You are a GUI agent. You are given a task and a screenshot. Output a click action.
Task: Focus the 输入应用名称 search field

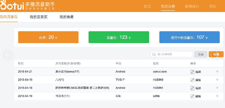click(174, 54)
